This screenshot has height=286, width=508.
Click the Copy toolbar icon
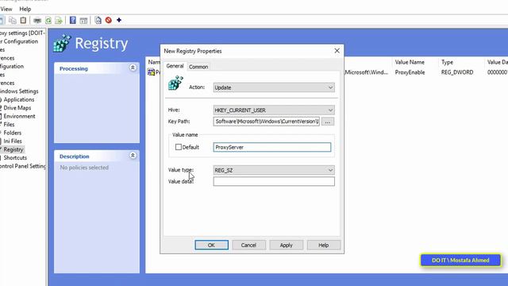13,21
